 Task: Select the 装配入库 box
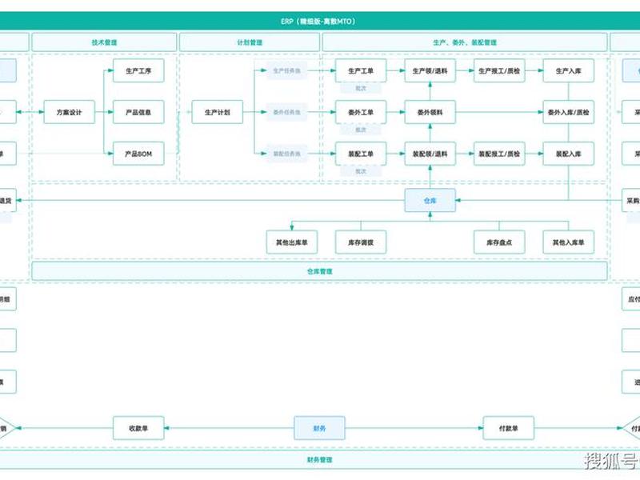click(x=568, y=154)
